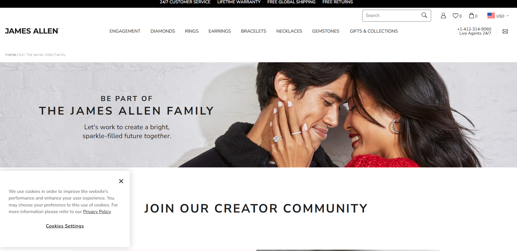This screenshot has height=251, width=517.
Task: Click inside the Search input field
Action: click(x=392, y=15)
